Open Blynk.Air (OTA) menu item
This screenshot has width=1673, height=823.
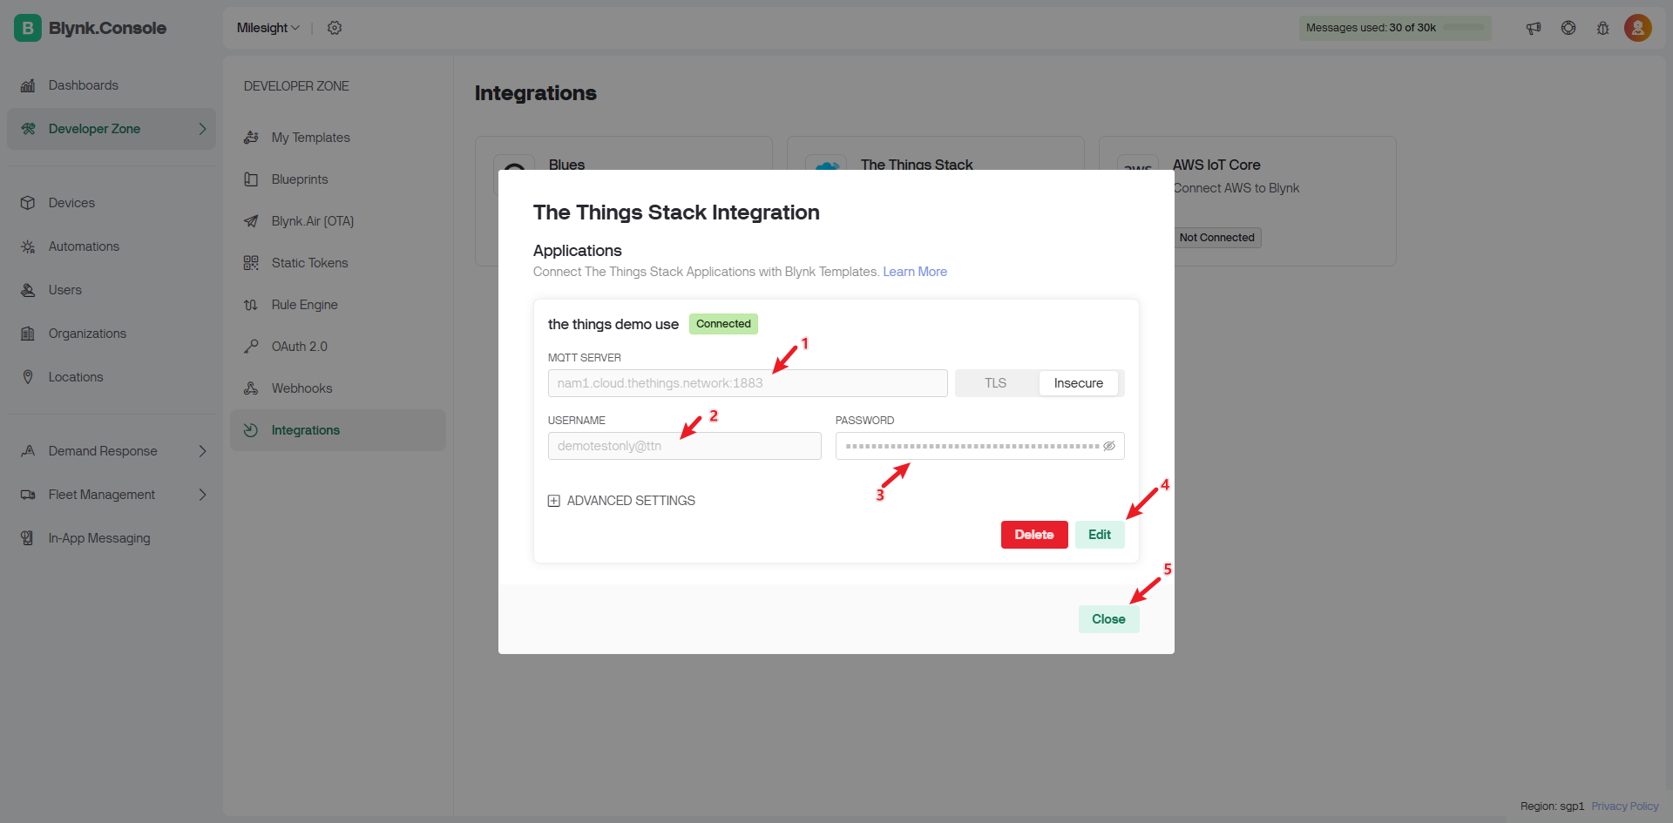click(x=338, y=221)
